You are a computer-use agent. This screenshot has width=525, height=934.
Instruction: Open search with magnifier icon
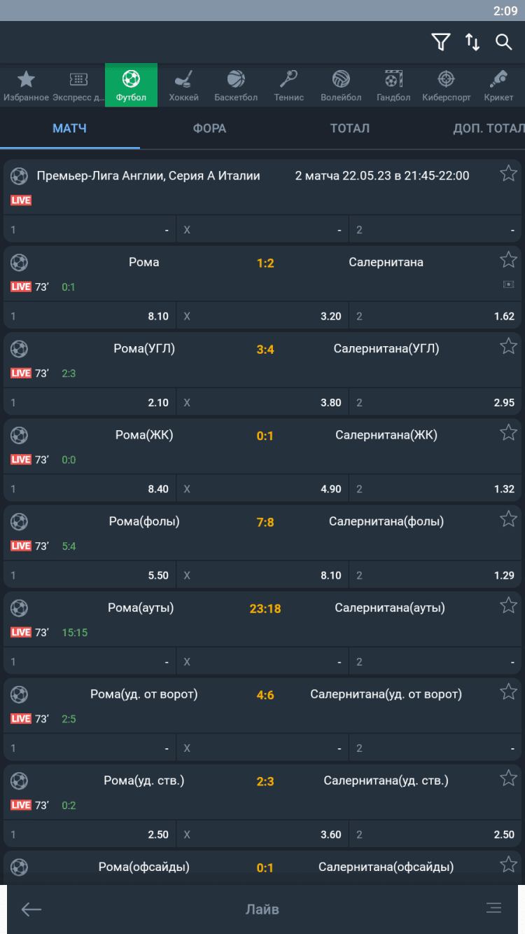tap(504, 42)
